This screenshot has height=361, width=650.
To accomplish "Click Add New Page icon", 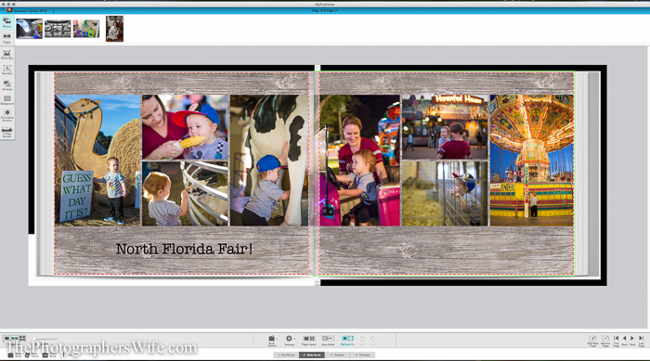I will [592, 341].
